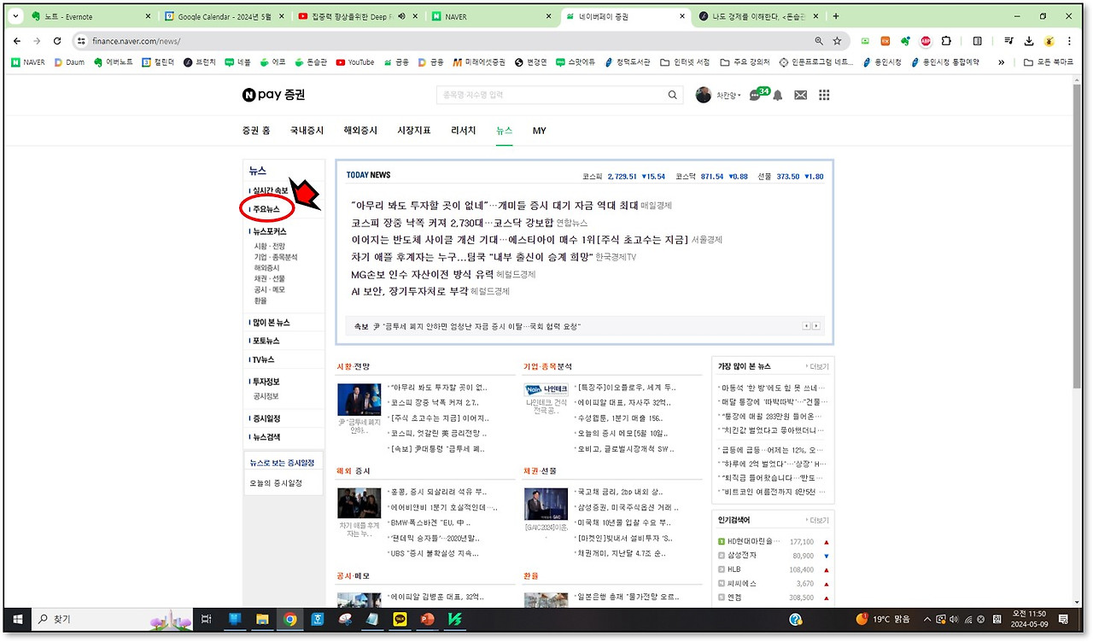
Task: Click the browser back arrow
Action: point(17,41)
